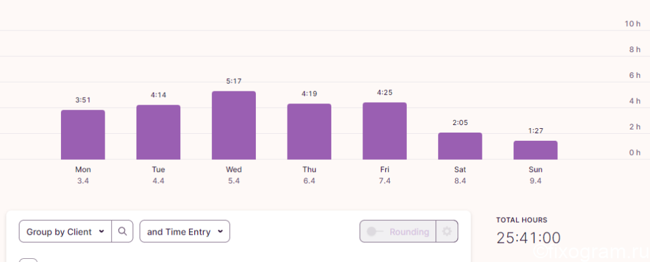Click the Mon 3.4 axis label
Image resolution: width=650 pixels, height=262 pixels.
click(83, 175)
